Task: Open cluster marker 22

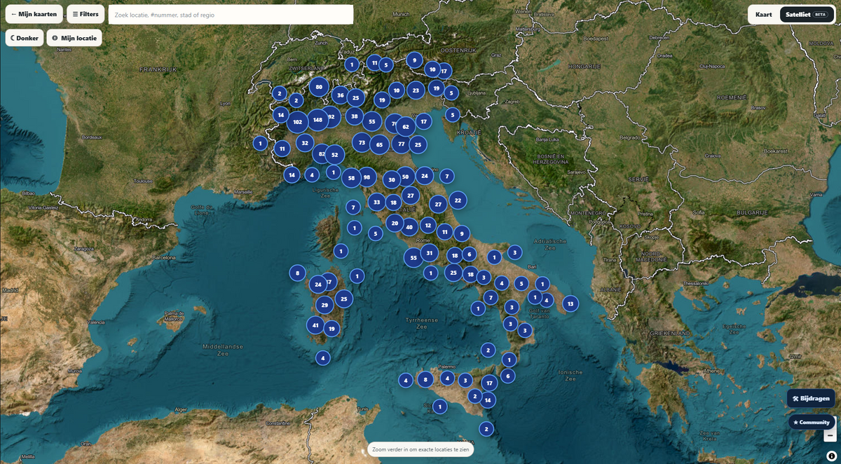Action: tap(458, 200)
